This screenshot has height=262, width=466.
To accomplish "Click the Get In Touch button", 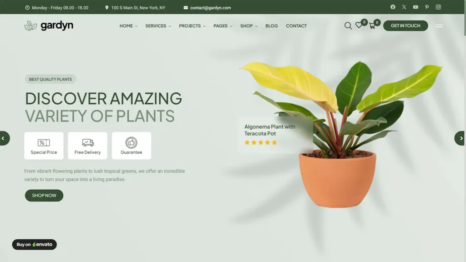I will (405, 25).
